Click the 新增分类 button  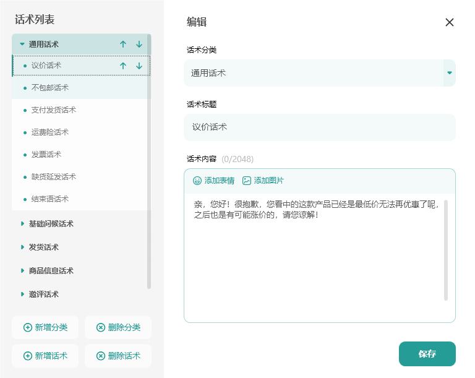[x=45, y=327]
